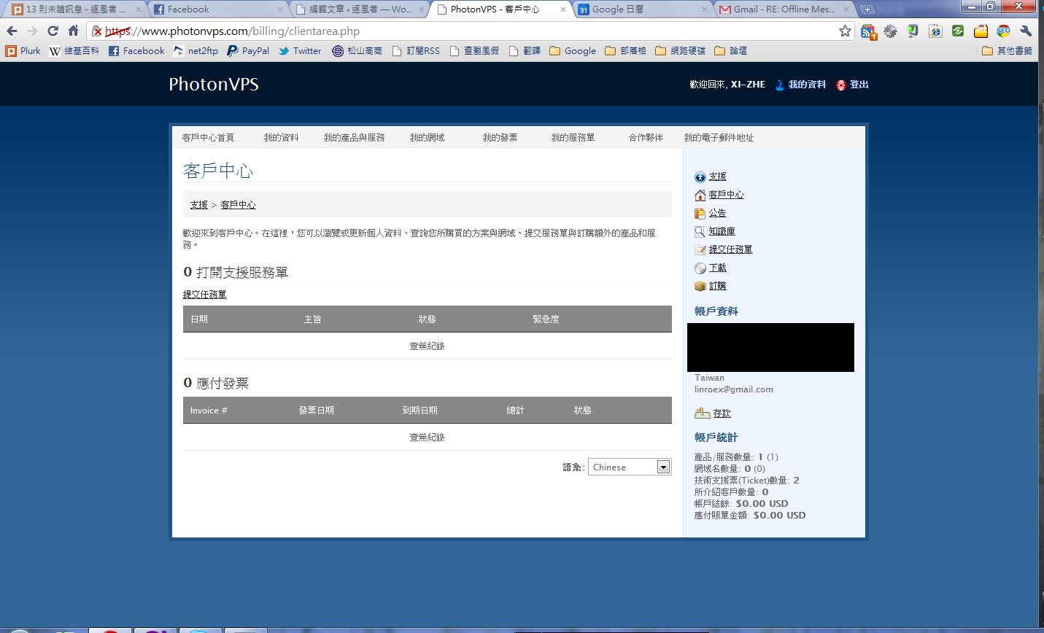Open 我的發票 menu item
Image resolution: width=1044 pixels, height=633 pixels.
pos(500,137)
